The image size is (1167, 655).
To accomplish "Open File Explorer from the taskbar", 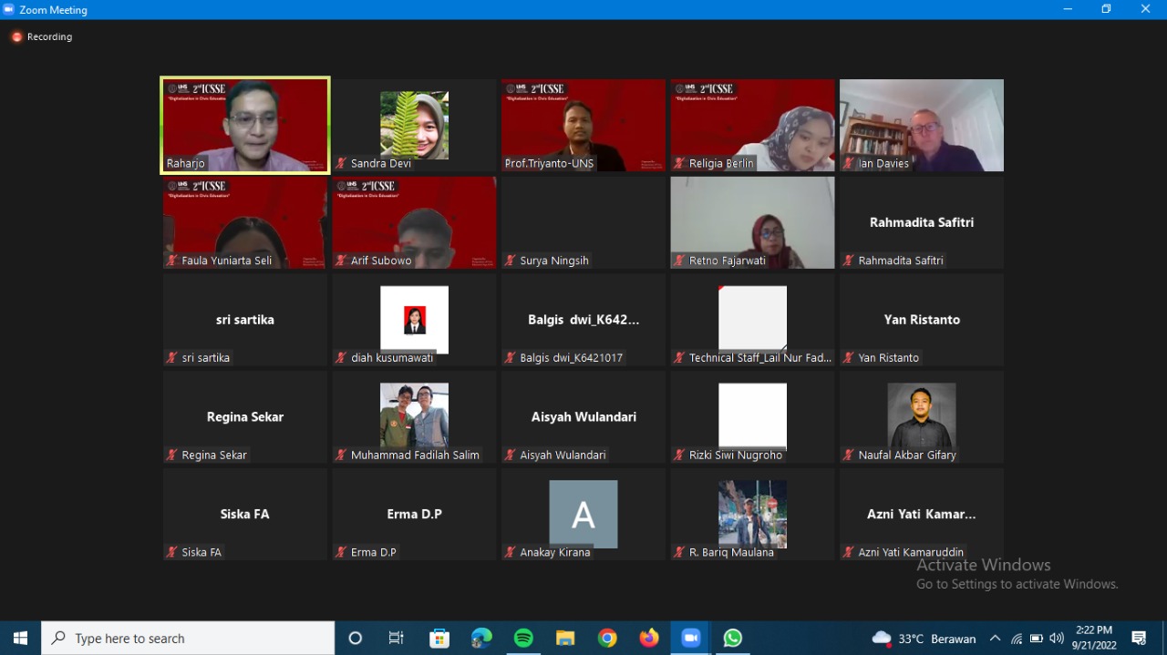I will pyautogui.click(x=565, y=639).
